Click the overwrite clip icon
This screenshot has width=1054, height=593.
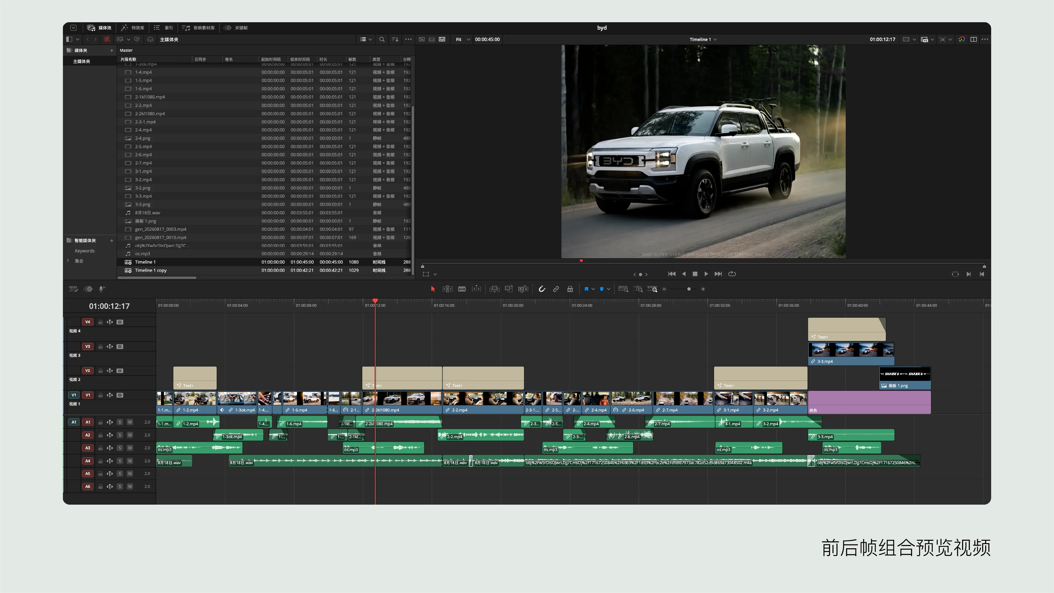coord(508,289)
